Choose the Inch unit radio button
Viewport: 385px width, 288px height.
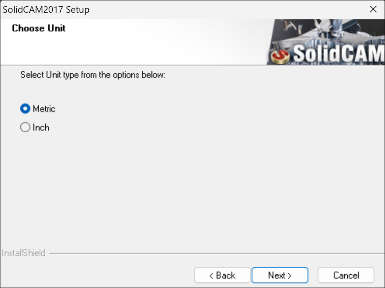(25, 127)
